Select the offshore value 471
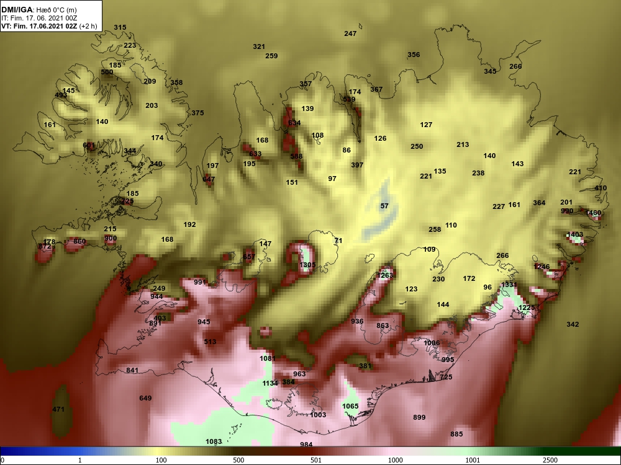The height and width of the screenshot is (465, 621). [x=58, y=409]
